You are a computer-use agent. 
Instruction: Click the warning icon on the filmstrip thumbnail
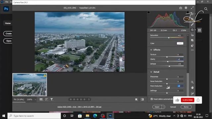[x=45, y=76]
